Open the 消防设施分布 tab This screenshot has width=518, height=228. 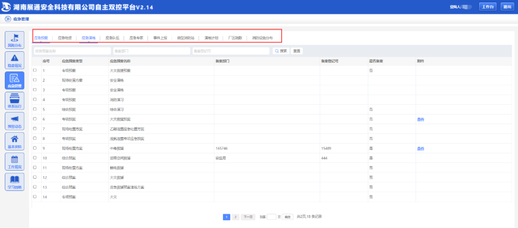point(262,38)
